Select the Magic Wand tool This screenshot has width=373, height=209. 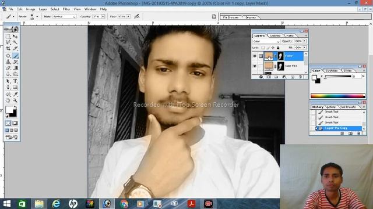(x=15, y=42)
